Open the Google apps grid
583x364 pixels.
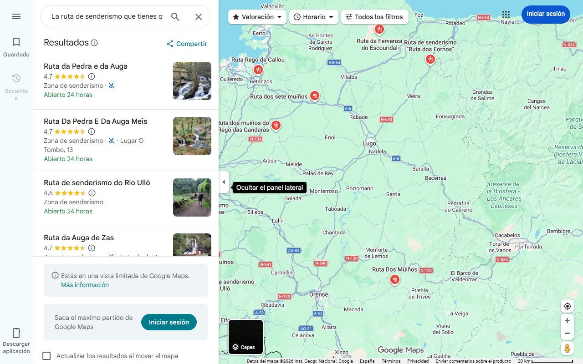506,15
